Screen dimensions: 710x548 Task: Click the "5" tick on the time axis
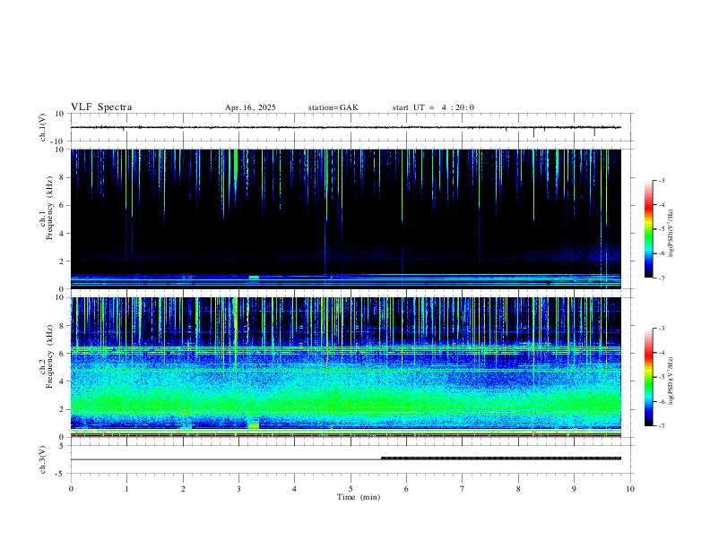[x=351, y=489]
